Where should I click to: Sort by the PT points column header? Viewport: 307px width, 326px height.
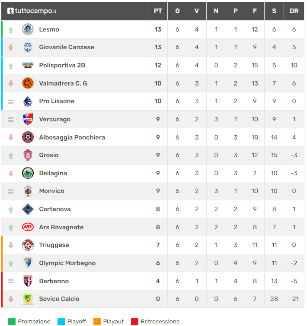point(158,11)
